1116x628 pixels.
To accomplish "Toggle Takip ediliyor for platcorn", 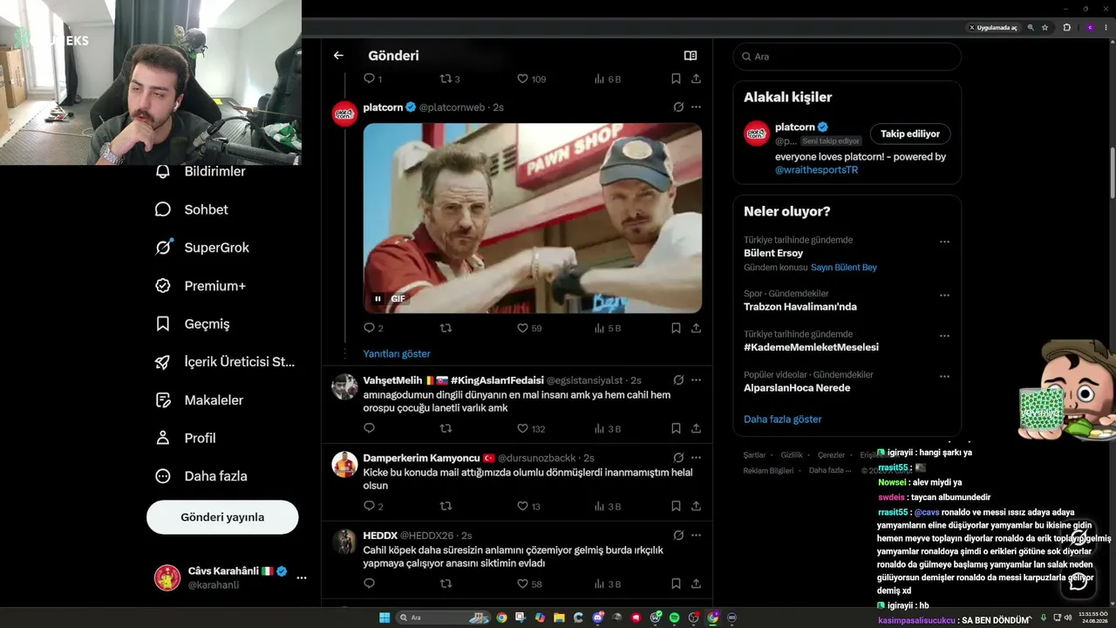I will tap(910, 133).
